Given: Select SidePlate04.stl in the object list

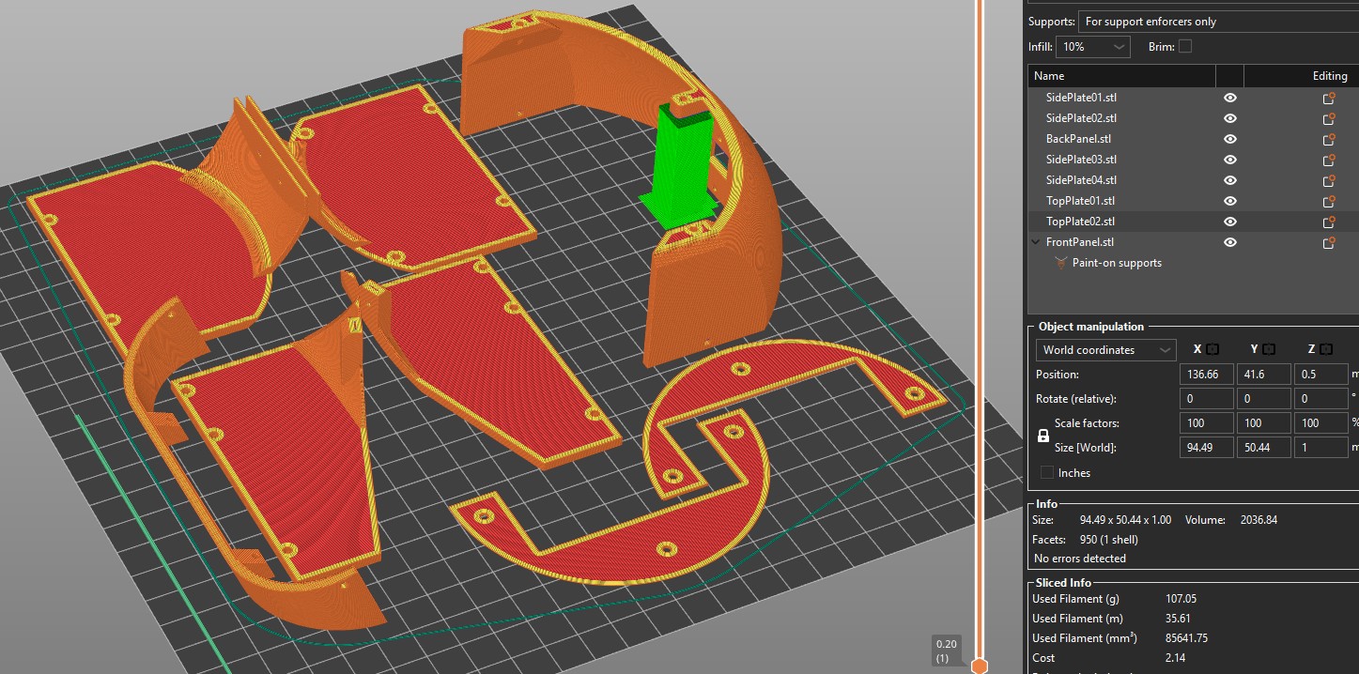Looking at the screenshot, I should (x=1081, y=180).
